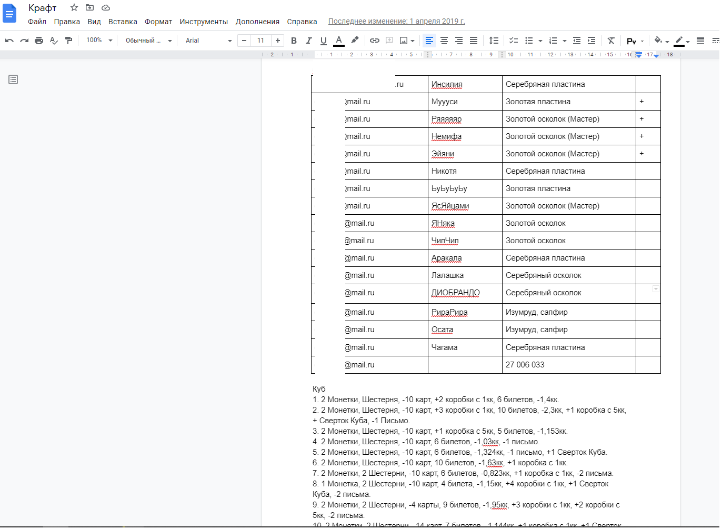The image size is (722, 529).
Task: Increase the indent
Action: coord(591,41)
